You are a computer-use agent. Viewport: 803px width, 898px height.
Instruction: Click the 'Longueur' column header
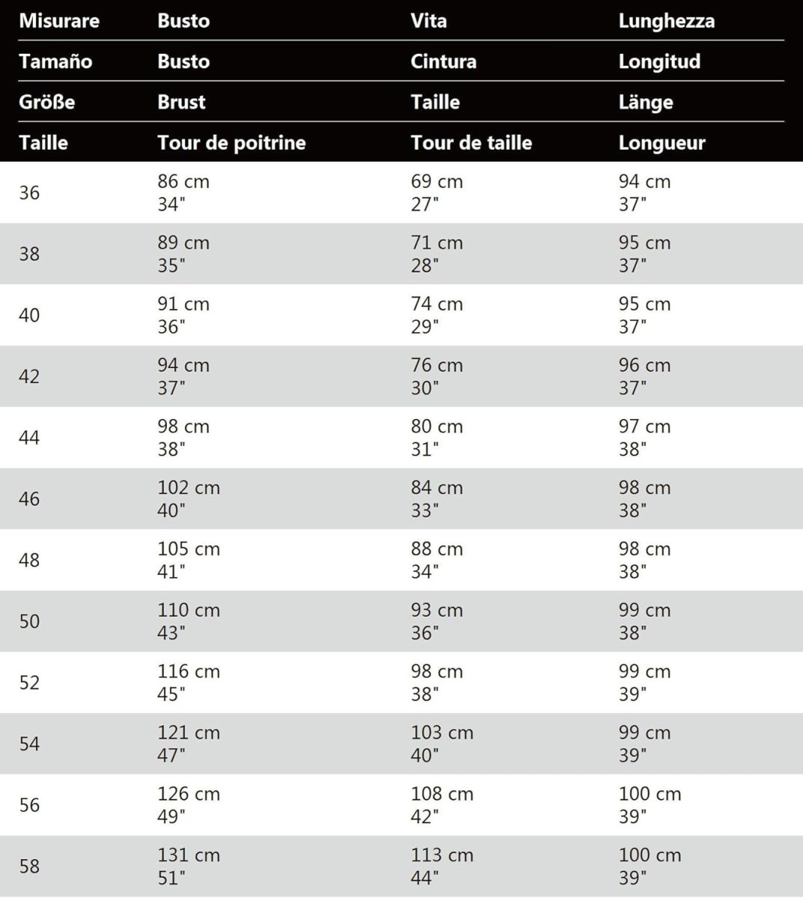662,143
